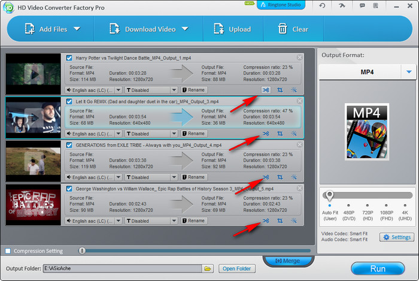419x281 pixels.
Task: Open the notes/register icon in the title bar
Action: [375, 5]
